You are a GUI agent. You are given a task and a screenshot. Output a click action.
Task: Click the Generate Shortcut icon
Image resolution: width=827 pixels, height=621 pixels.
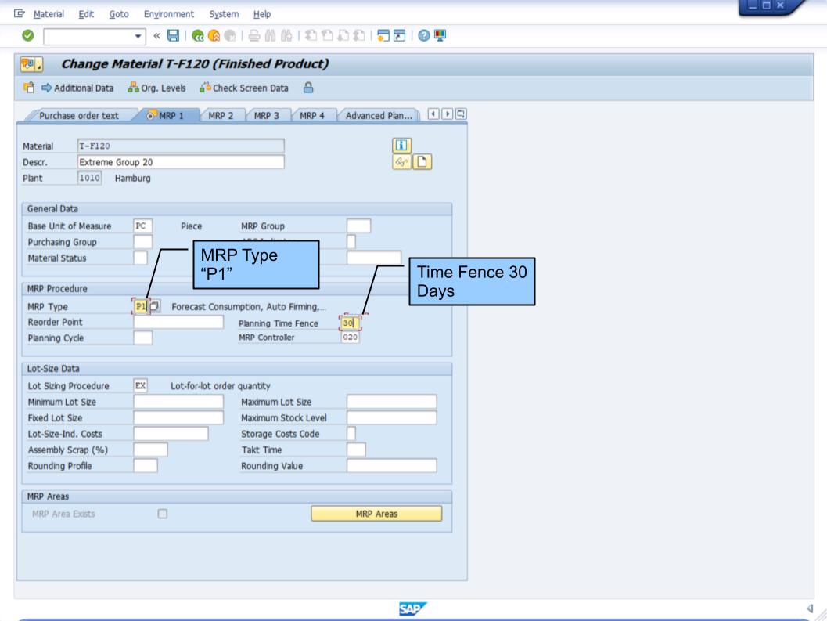click(400, 35)
